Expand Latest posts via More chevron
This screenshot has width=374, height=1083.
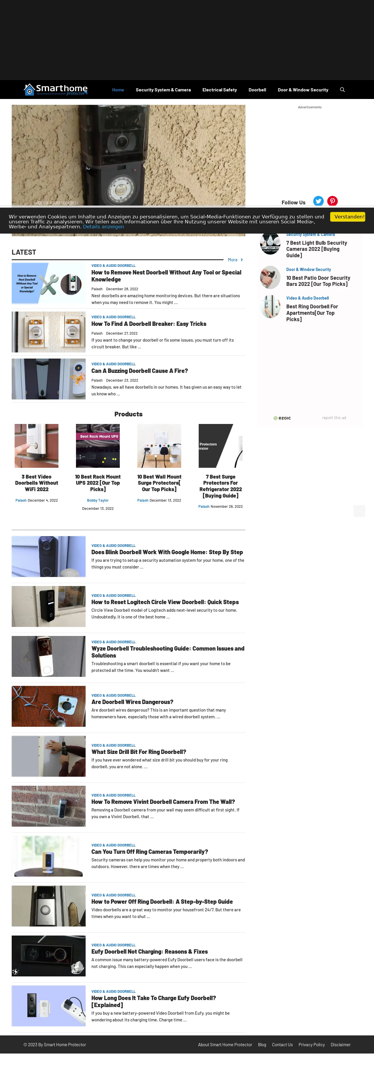point(236,260)
